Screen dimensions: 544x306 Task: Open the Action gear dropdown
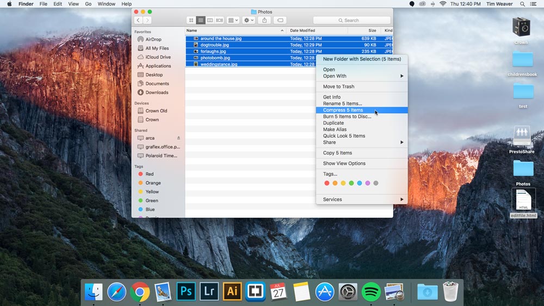point(249,20)
